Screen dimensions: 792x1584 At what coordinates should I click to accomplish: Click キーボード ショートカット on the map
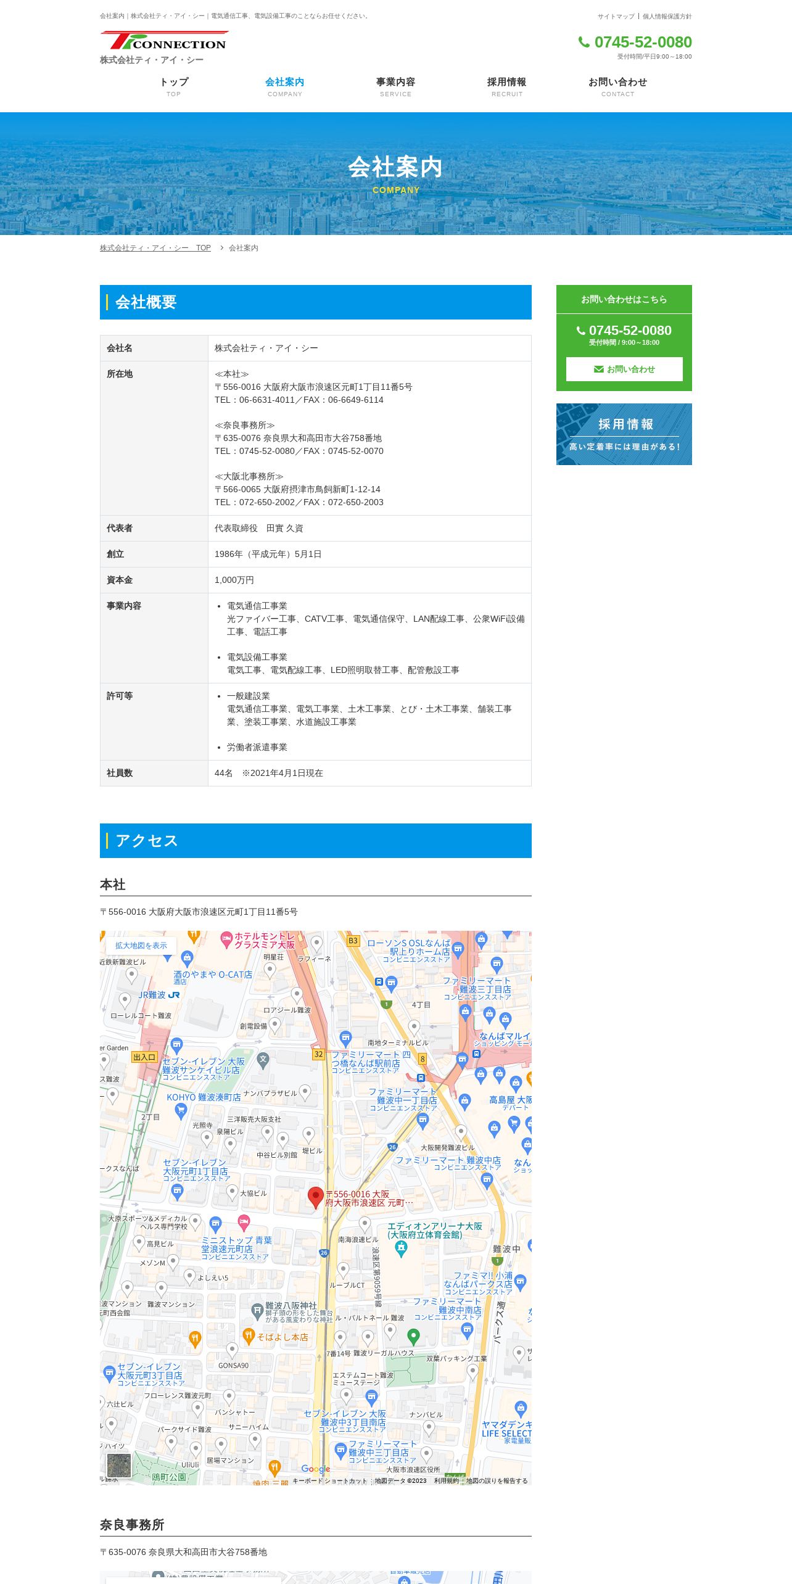329,1480
